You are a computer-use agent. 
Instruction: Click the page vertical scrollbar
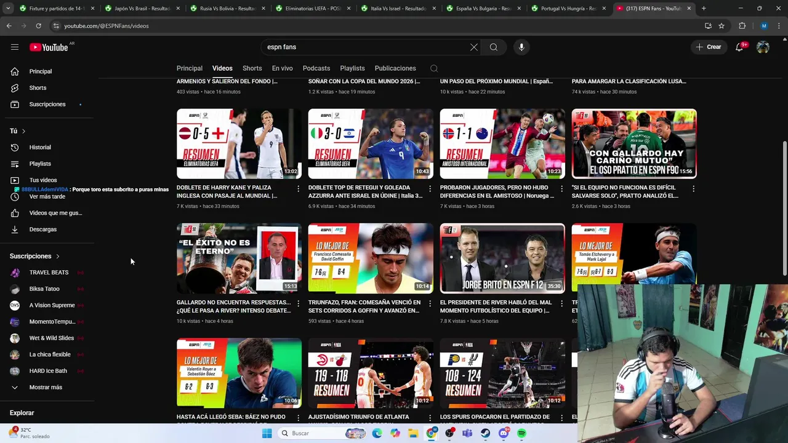tap(784, 209)
